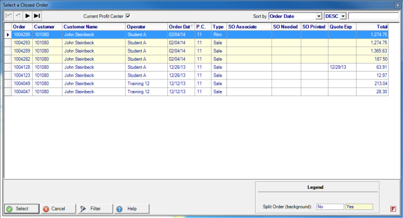This screenshot has height=218, width=403.
Task: Click the SO Associate column header
Action: [x=249, y=27]
